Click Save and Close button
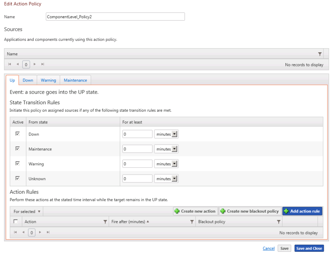 coord(309,248)
